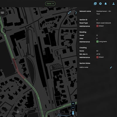Click the 'Road Type' label
The height and width of the screenshot is (117, 117).
coord(84,23)
